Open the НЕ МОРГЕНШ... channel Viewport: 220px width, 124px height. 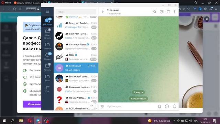point(76,100)
